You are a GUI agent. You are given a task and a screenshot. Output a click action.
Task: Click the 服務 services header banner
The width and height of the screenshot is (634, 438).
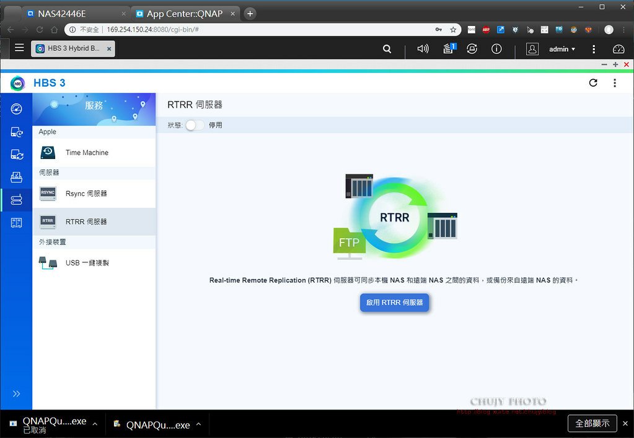94,109
